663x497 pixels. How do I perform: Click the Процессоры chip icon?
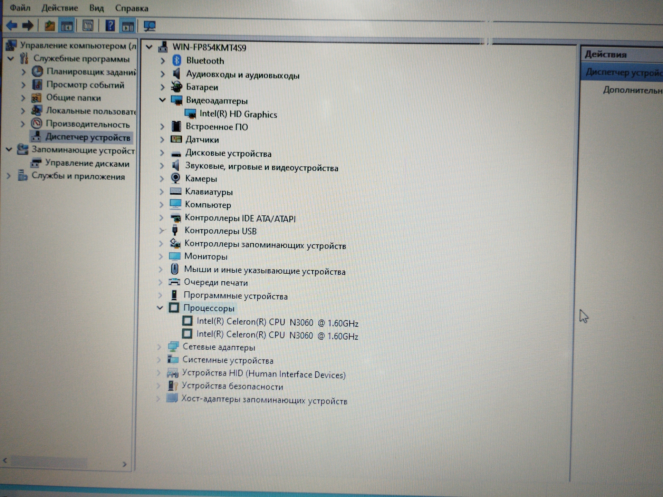(x=174, y=308)
